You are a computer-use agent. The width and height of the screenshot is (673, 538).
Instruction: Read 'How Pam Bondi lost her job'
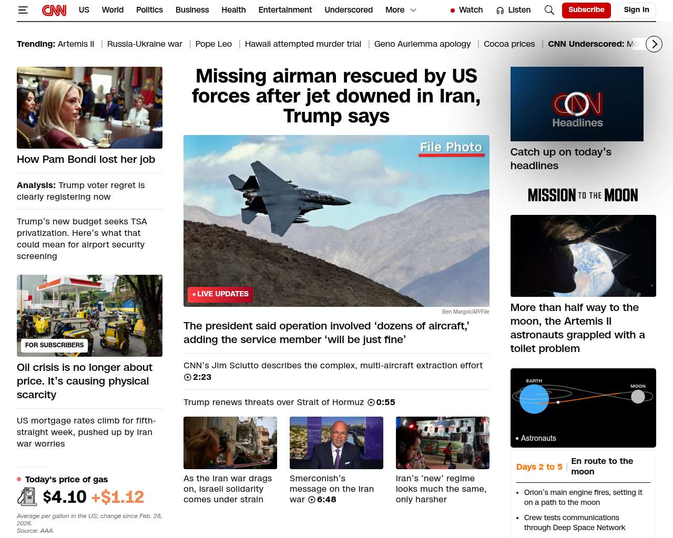(86, 159)
